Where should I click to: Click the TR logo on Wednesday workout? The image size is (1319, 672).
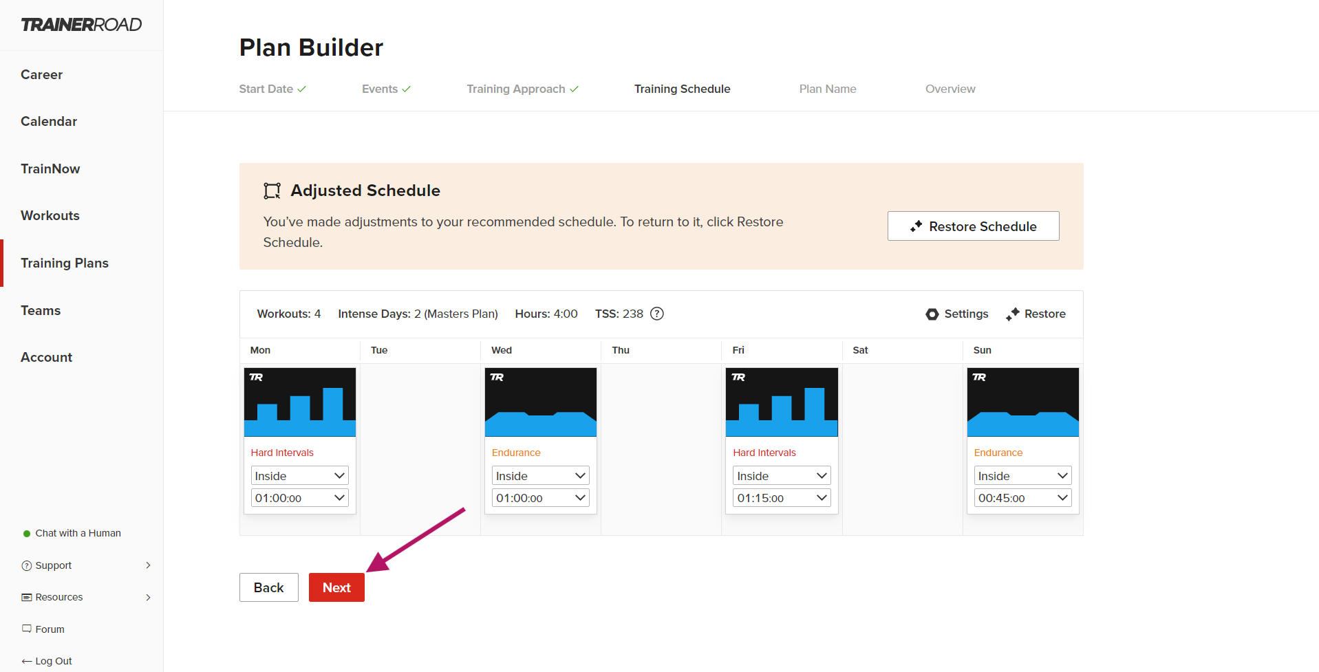pos(497,377)
